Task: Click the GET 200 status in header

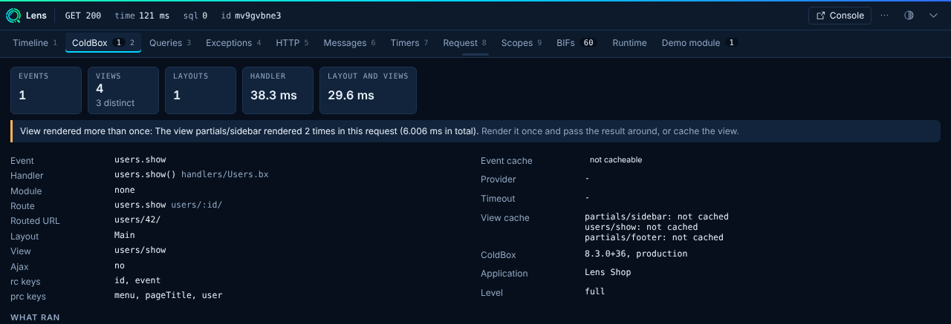Action: pos(83,16)
